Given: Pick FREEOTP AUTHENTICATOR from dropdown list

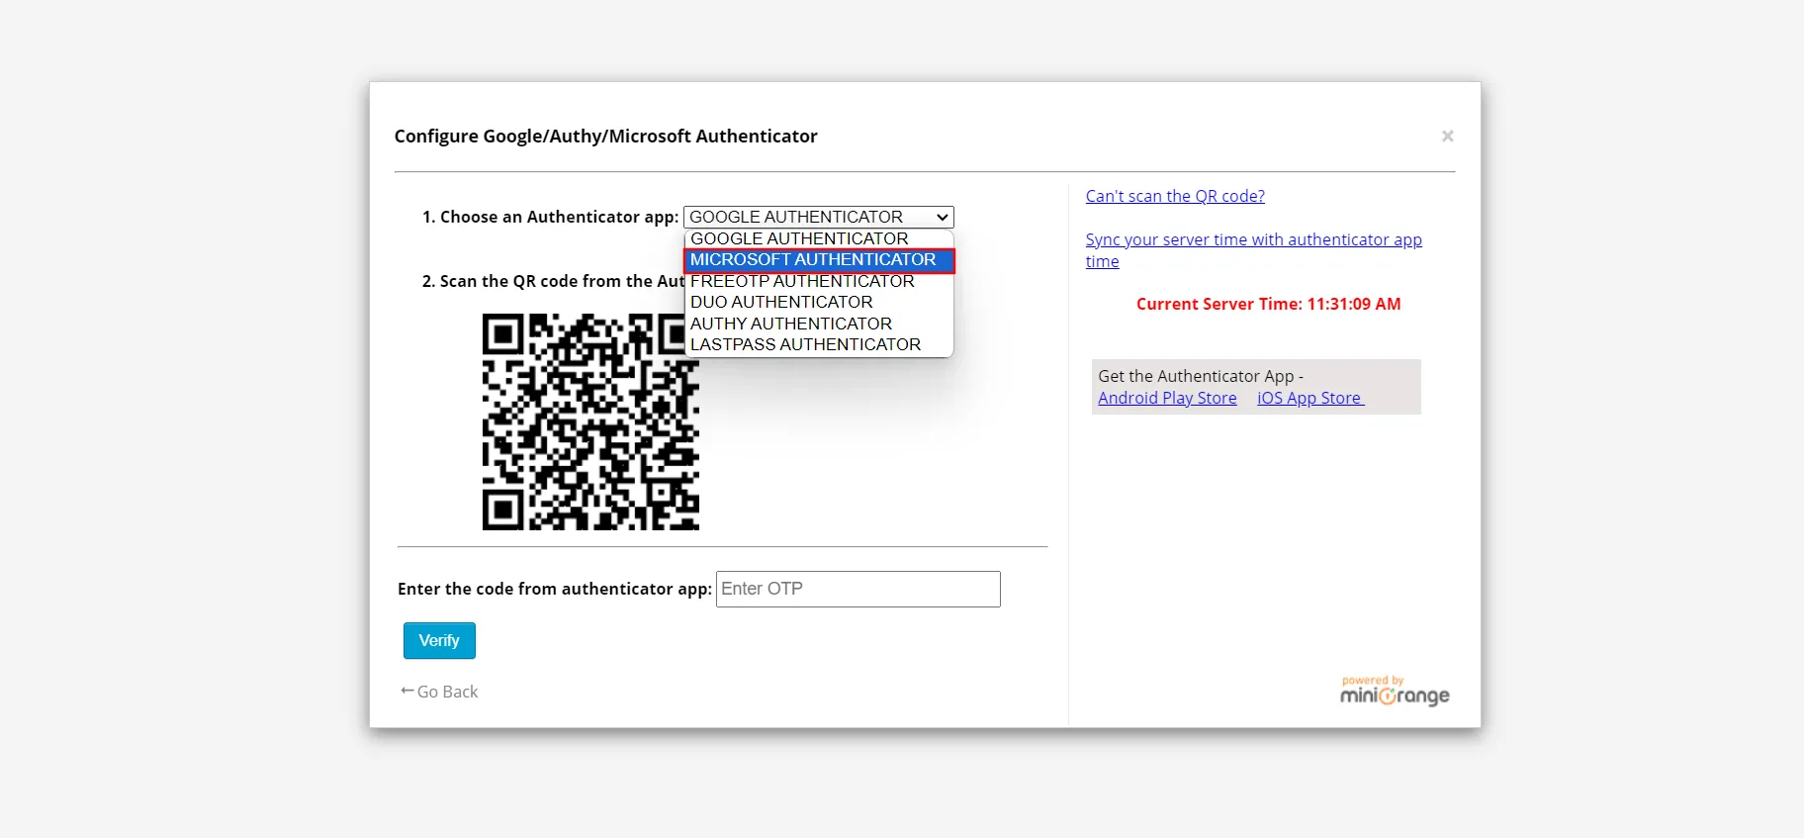Looking at the screenshot, I should point(818,281).
